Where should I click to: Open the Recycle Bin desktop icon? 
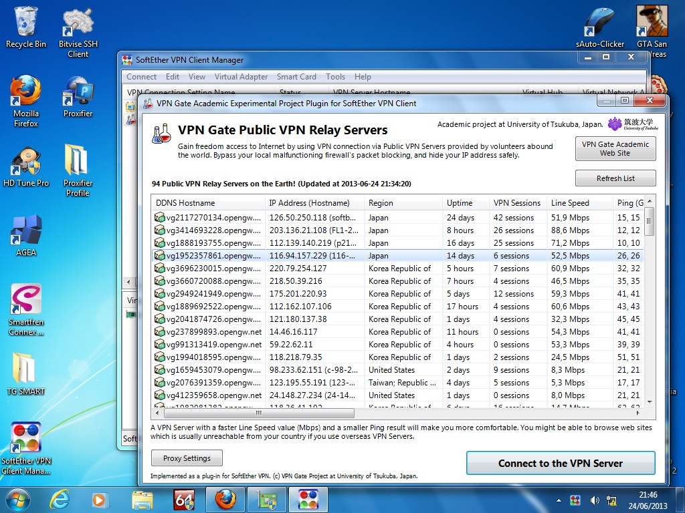pos(26,27)
